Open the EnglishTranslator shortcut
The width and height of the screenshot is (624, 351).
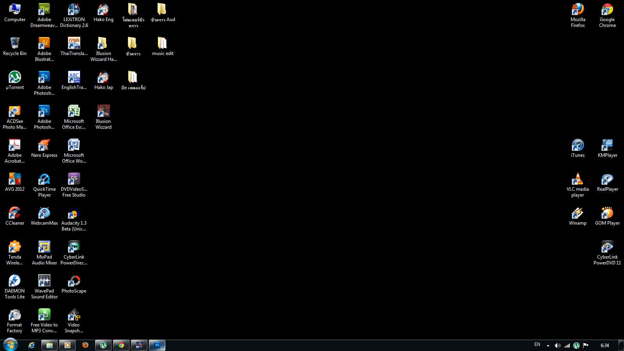(74, 80)
